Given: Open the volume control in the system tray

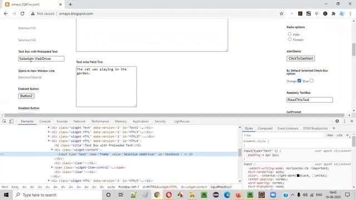Looking at the screenshot, I should [305, 195].
